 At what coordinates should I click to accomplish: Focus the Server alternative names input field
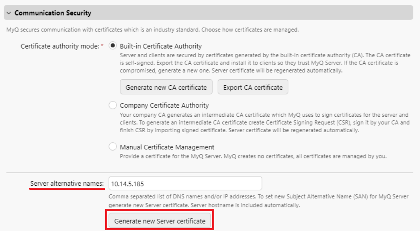pos(185,184)
